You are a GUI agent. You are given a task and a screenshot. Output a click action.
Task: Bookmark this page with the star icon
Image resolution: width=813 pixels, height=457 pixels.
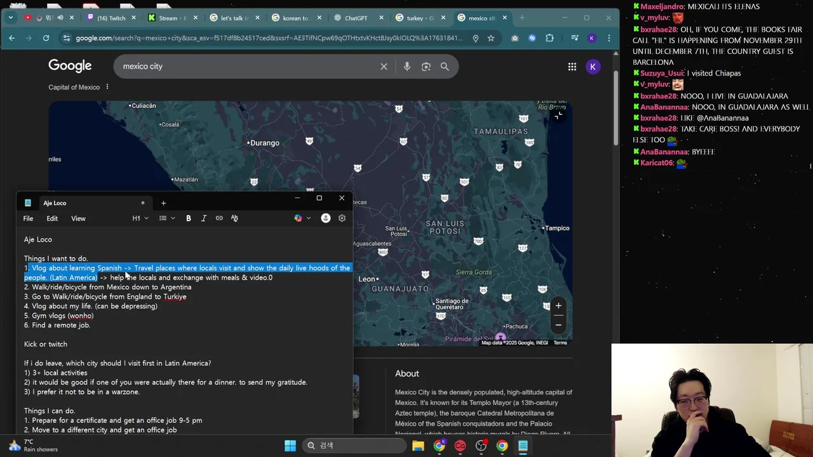[491, 38]
